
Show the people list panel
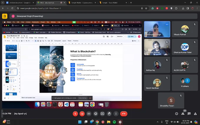[183, 114]
